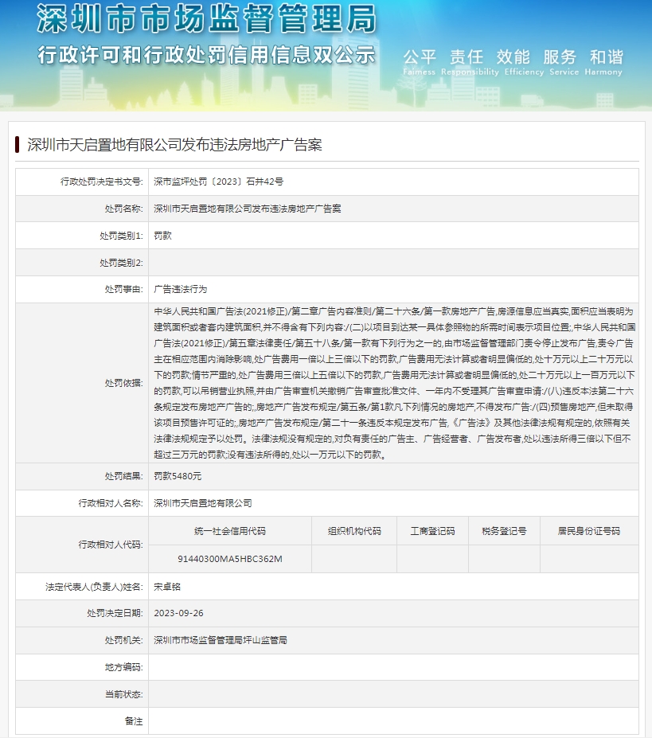The image size is (652, 738).
Task: Click the page heading 深圳市天启置地有限公司发布违法房地产广告案
Action: pyautogui.click(x=174, y=145)
